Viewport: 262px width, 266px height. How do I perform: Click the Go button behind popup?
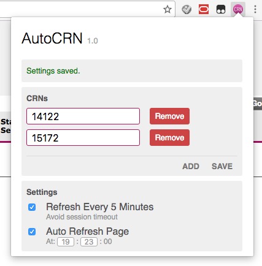(258, 104)
